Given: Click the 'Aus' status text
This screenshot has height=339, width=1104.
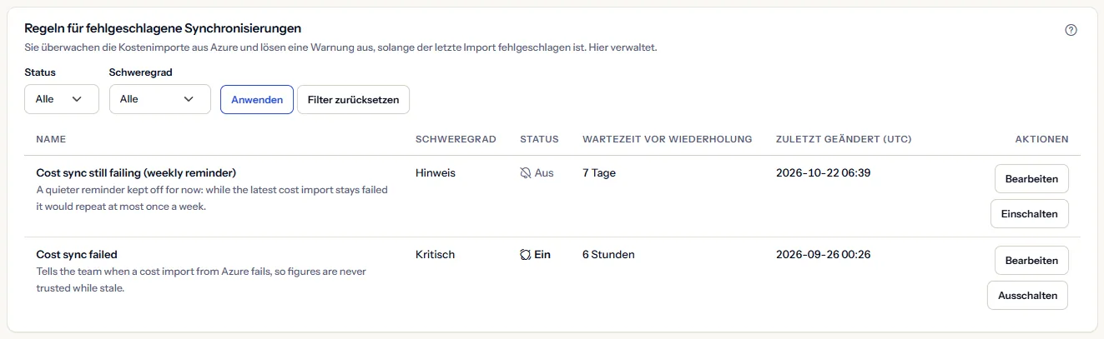Looking at the screenshot, I should click(x=544, y=173).
